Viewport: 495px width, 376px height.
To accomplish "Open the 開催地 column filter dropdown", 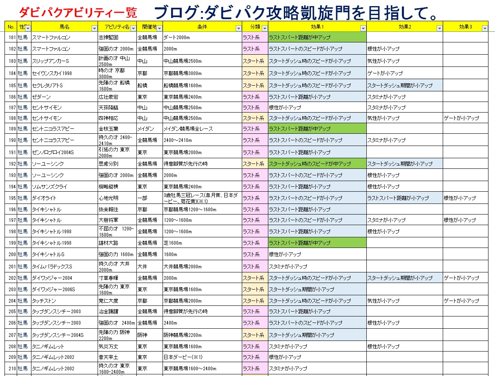I will 159,28.
